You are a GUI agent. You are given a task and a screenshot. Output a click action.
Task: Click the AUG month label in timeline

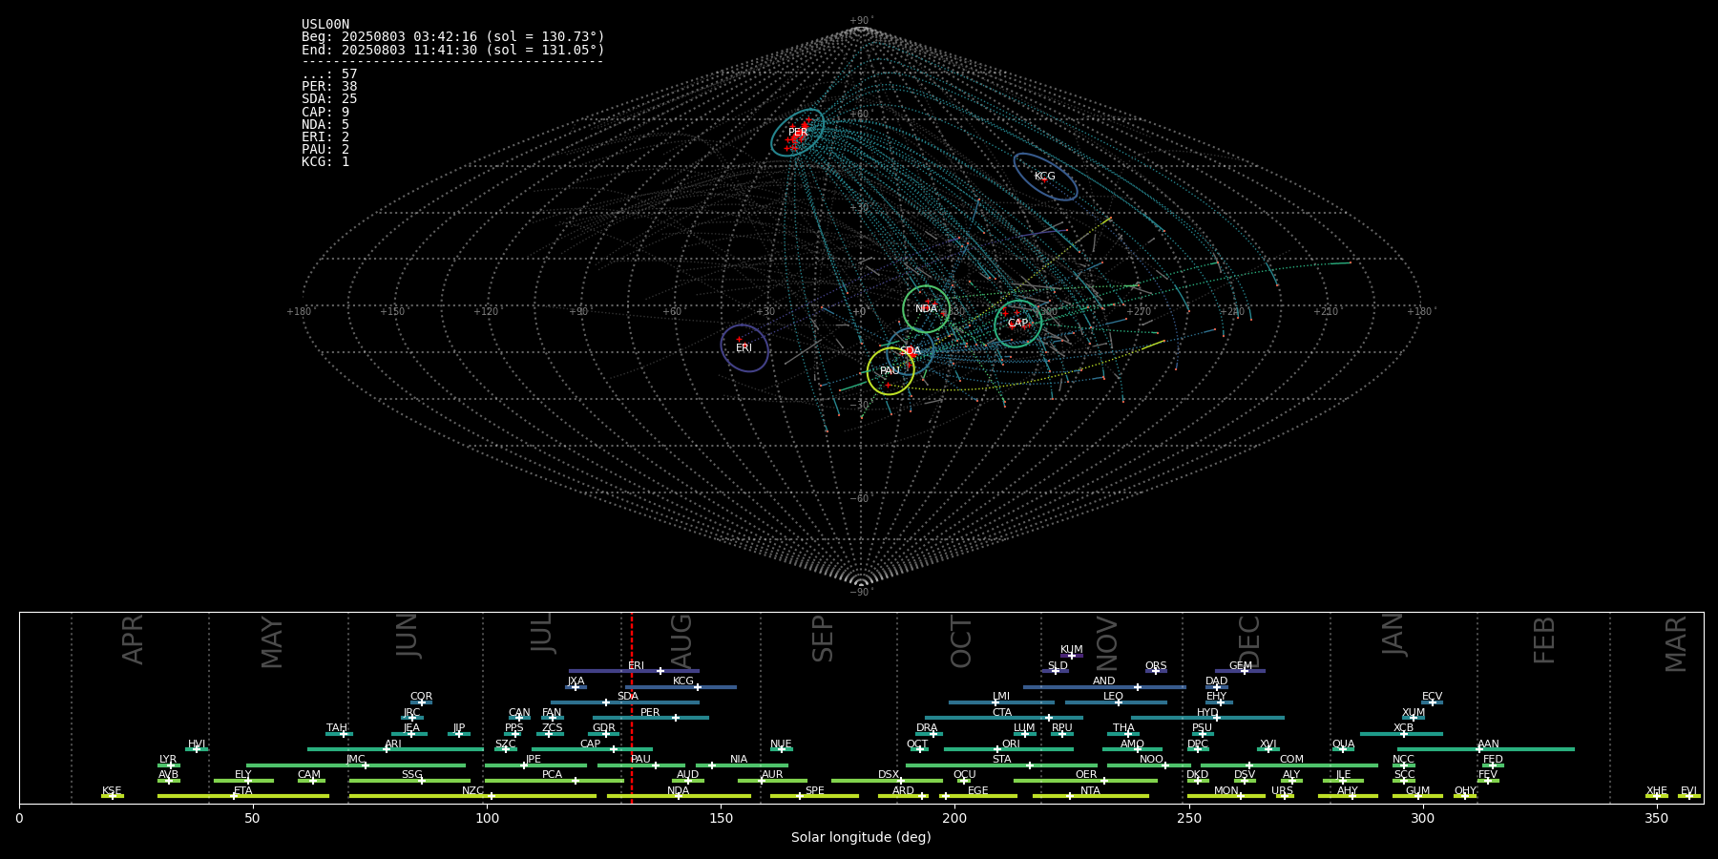681,640
